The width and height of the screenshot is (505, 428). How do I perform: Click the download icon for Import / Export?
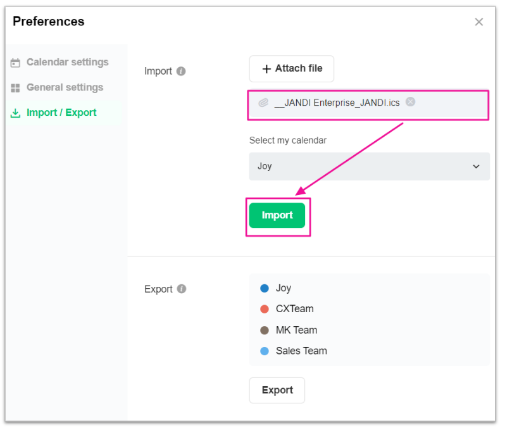[x=16, y=113]
